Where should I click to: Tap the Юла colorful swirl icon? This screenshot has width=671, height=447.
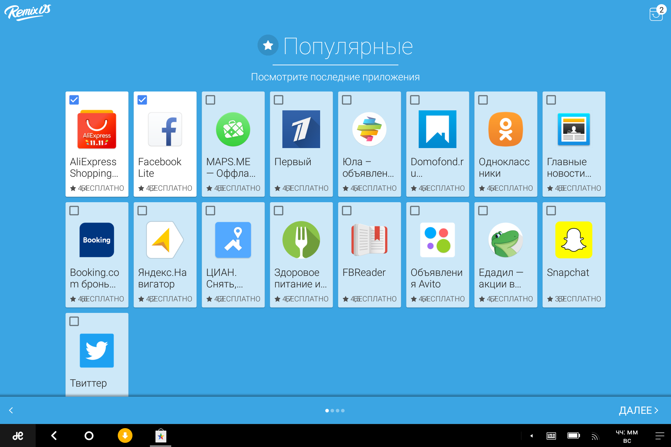click(x=369, y=129)
